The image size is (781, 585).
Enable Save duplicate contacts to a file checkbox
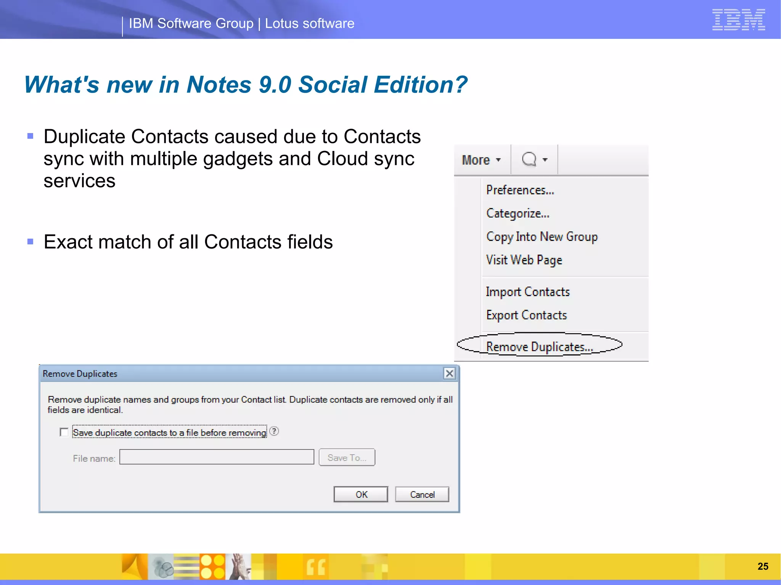[x=64, y=432]
